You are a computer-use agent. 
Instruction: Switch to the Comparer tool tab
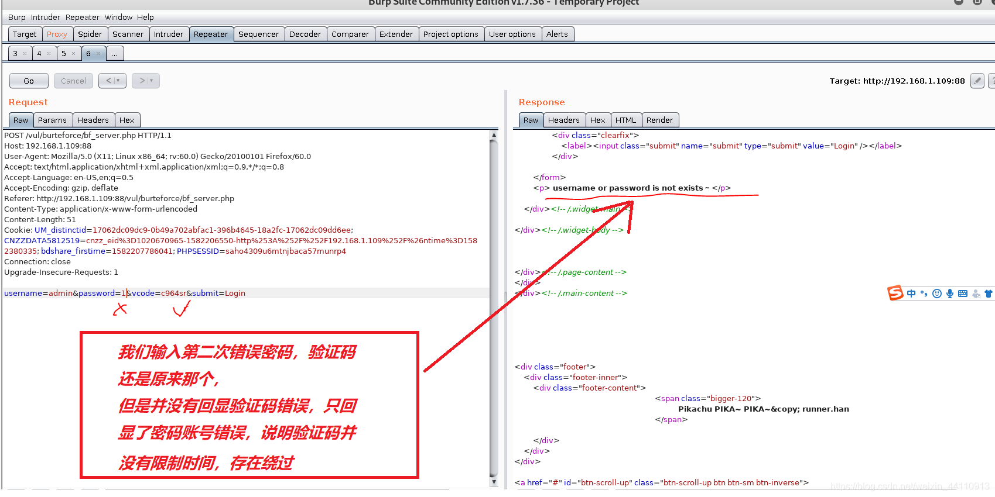[350, 34]
